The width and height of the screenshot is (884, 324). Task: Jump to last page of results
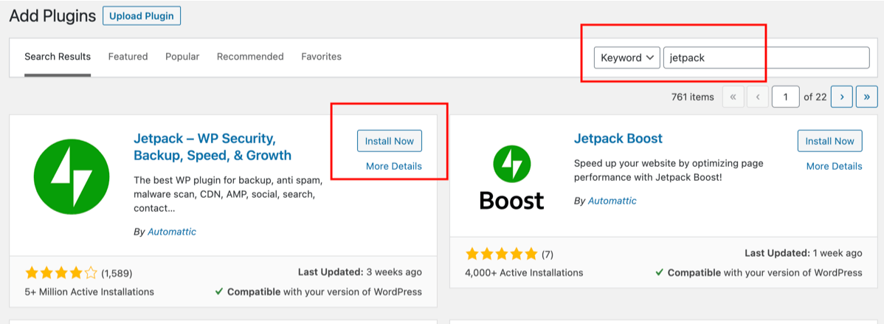point(866,97)
